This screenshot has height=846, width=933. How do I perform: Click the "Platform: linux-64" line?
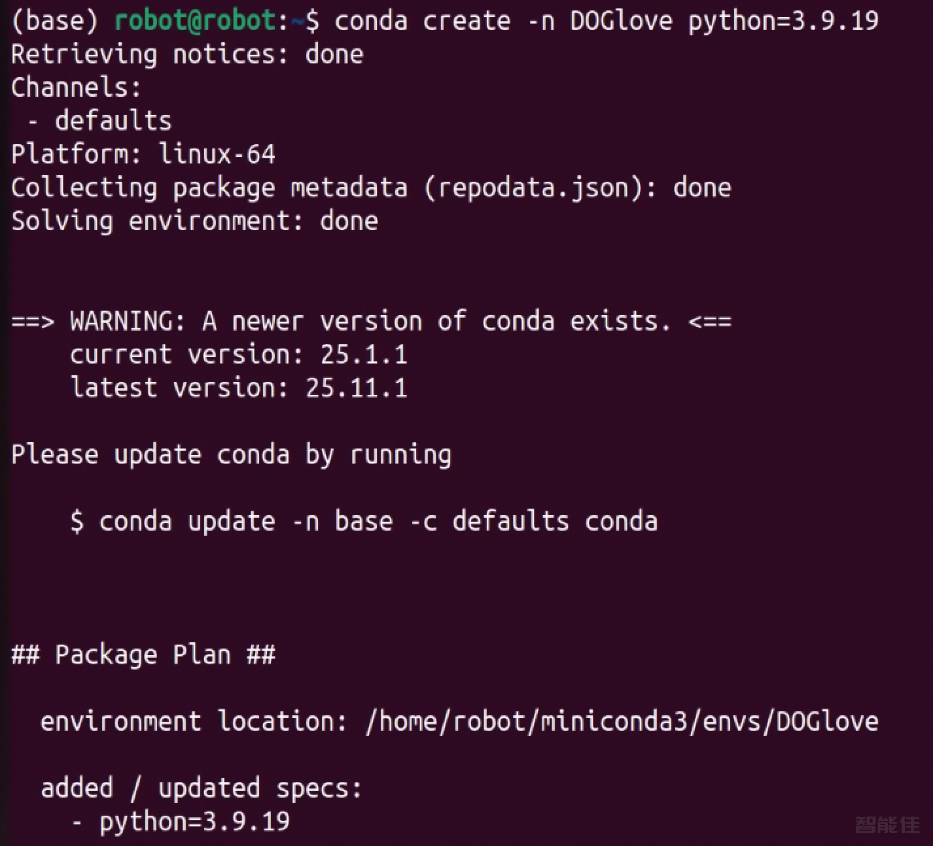[x=143, y=154]
